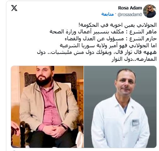Click the line starting with ههههه

pyautogui.click(x=97, y=52)
